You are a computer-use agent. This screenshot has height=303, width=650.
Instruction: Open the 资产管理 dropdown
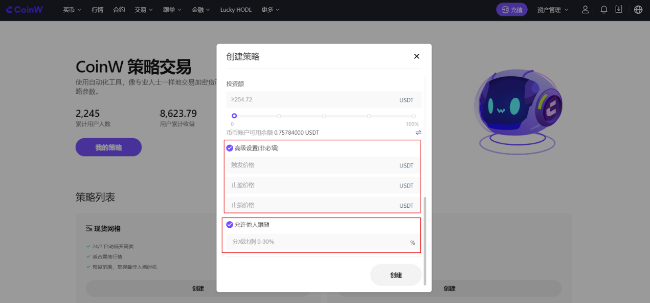pos(552,10)
